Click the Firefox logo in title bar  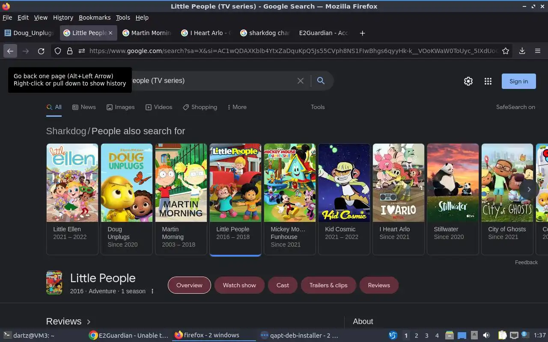tap(6, 6)
